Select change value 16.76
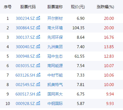The image size is (123, 110). 109,37
